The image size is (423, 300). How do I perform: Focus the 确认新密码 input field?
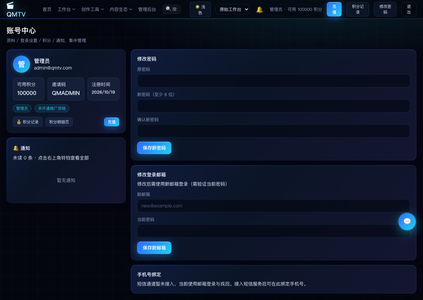[274, 131]
